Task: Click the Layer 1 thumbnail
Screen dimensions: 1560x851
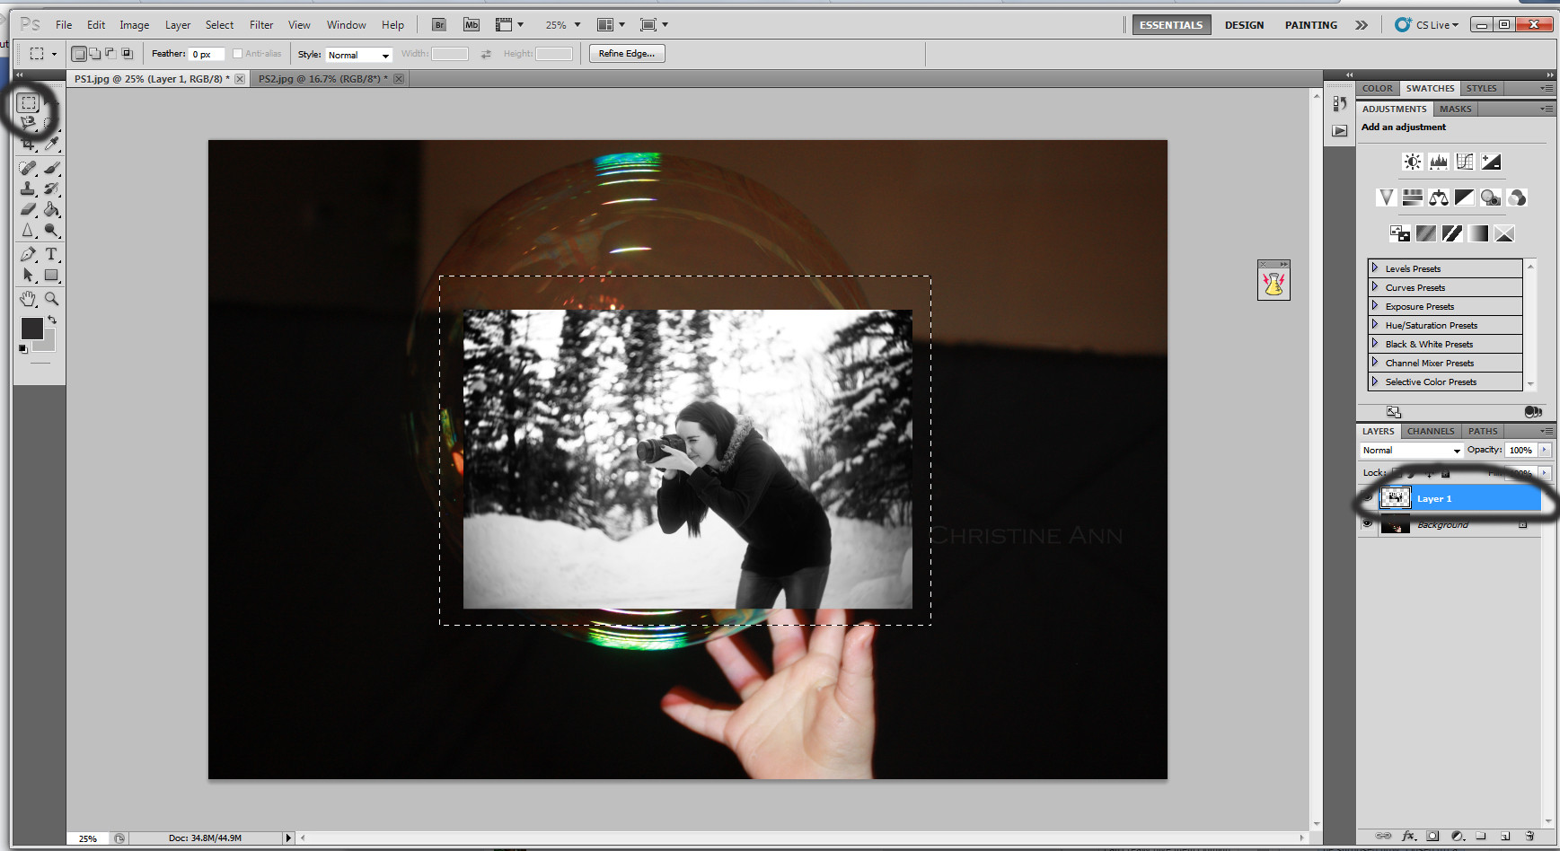Action: click(x=1395, y=498)
